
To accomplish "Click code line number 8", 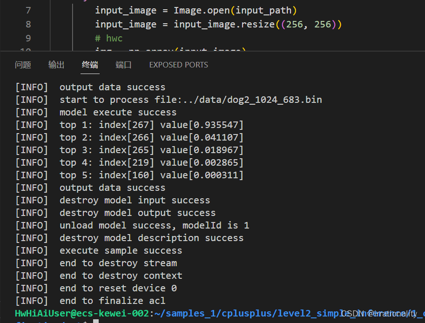I will click(28, 24).
